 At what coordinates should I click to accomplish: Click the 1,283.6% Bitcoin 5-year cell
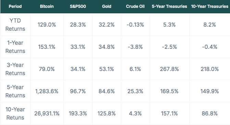point(47,91)
